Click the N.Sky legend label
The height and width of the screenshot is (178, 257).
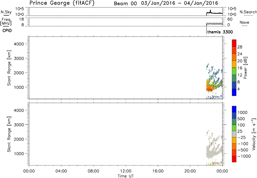click(x=6, y=12)
